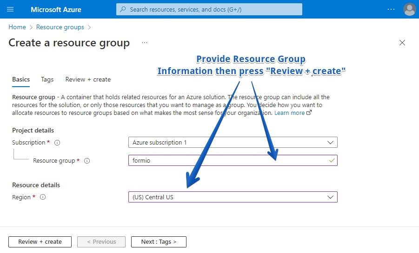Switch to the Review + create tab
The image size is (419, 253).
coord(88,80)
